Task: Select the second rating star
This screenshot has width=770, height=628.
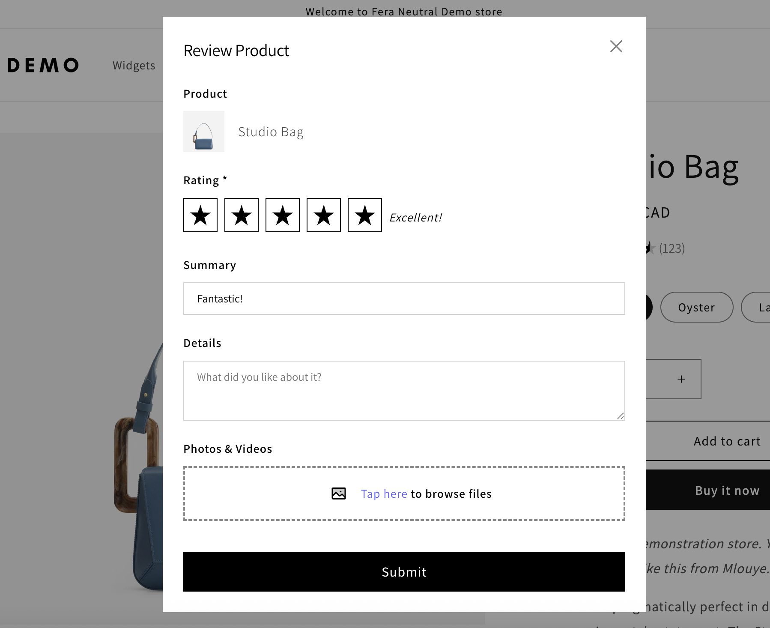Action: pos(242,215)
